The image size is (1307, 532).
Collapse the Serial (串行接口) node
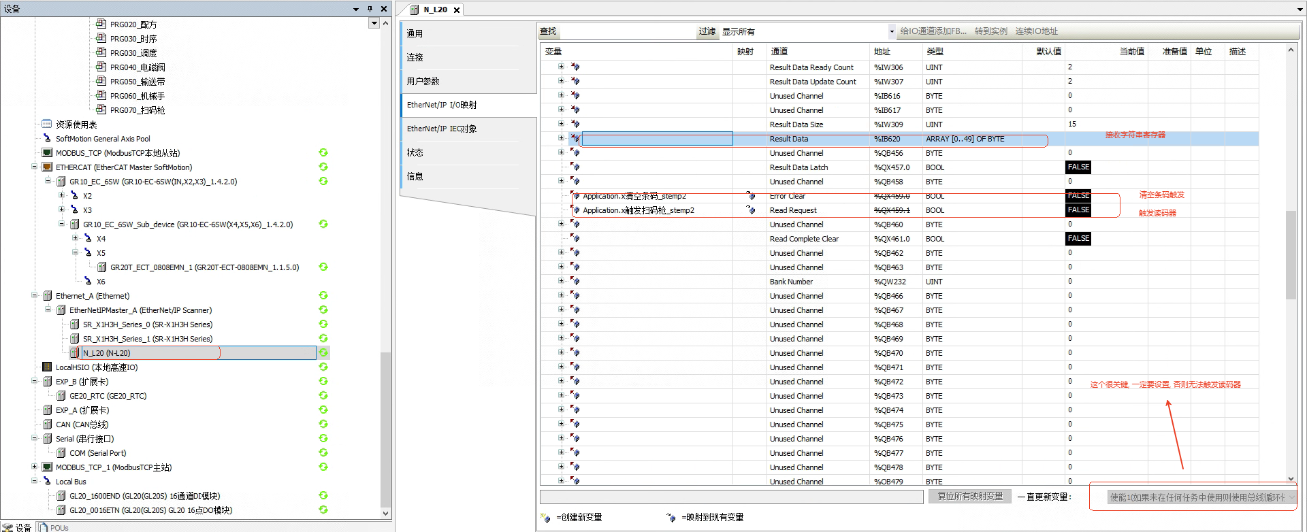click(x=34, y=437)
